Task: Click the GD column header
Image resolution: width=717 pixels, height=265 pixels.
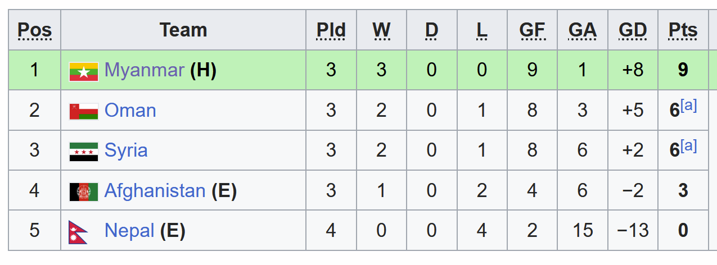Action: click(633, 30)
